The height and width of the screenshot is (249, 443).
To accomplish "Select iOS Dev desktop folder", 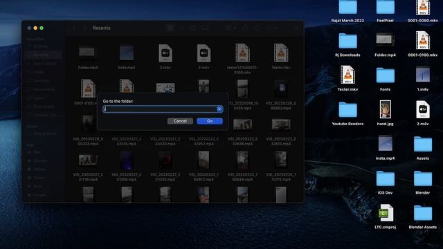I will point(385,183).
